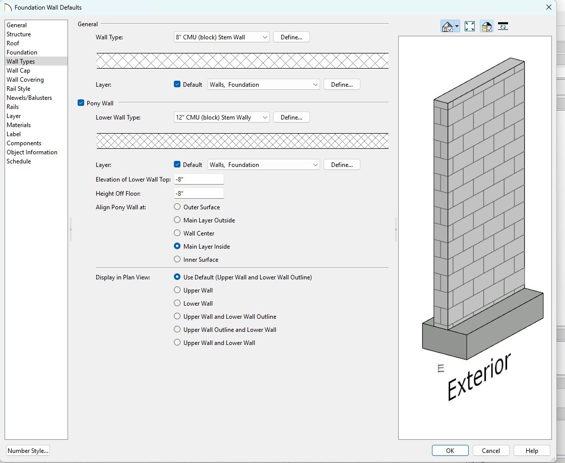Open Help for this dialog
This screenshot has width=565, height=463.
(532, 451)
